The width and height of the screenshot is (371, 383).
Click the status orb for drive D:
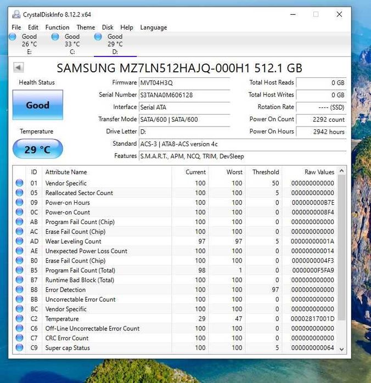pyautogui.click(x=98, y=37)
